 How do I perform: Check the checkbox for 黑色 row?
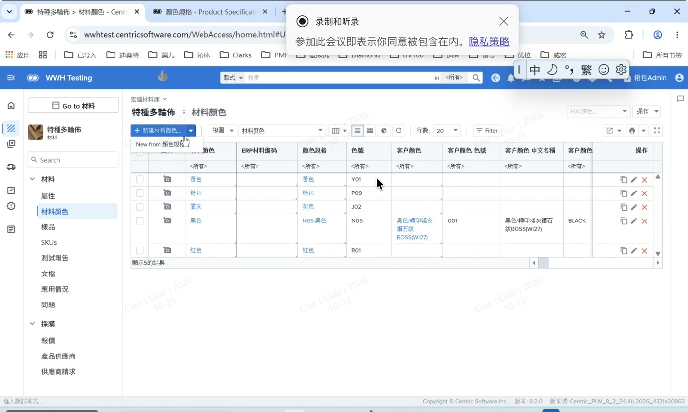click(x=140, y=221)
